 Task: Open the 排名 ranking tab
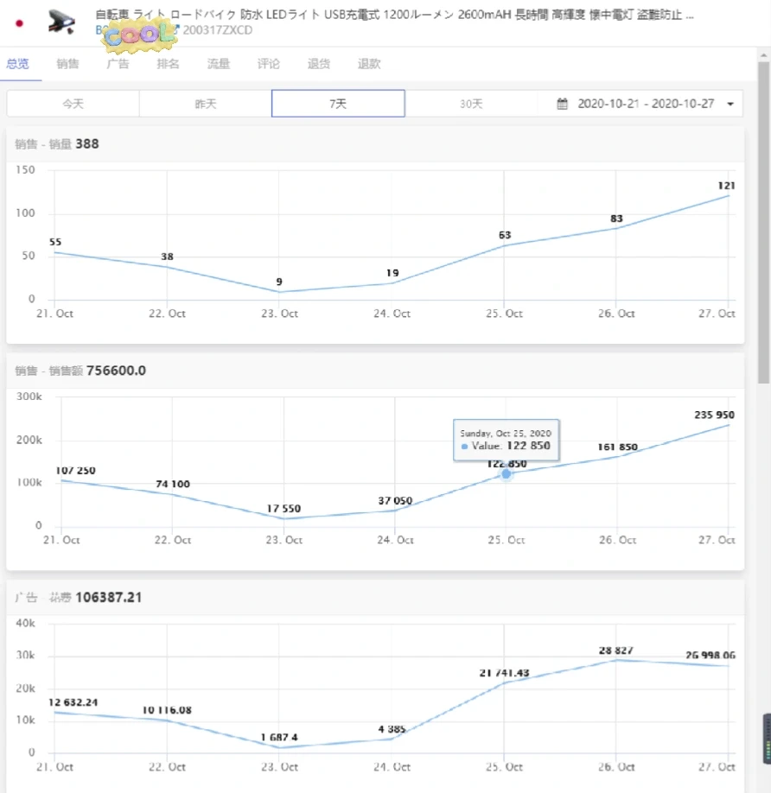[x=168, y=64]
